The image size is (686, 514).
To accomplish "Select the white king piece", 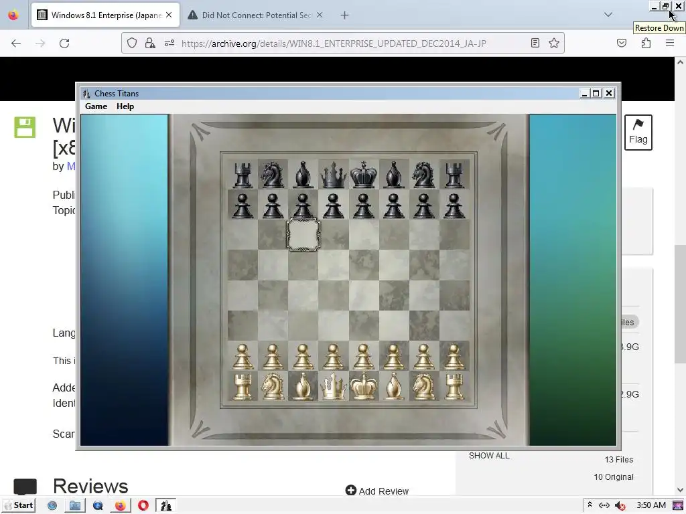I will coord(364,386).
